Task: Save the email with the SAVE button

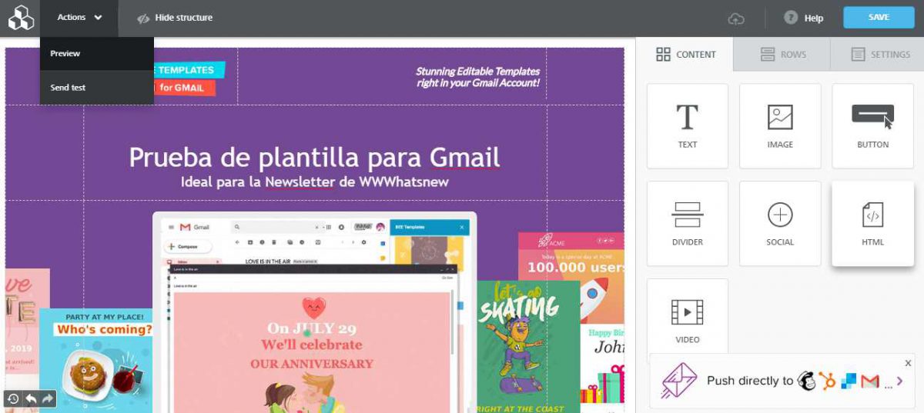Action: (879, 18)
